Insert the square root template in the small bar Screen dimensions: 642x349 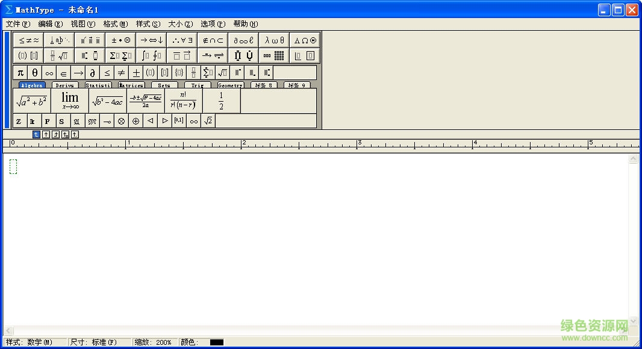[222, 73]
